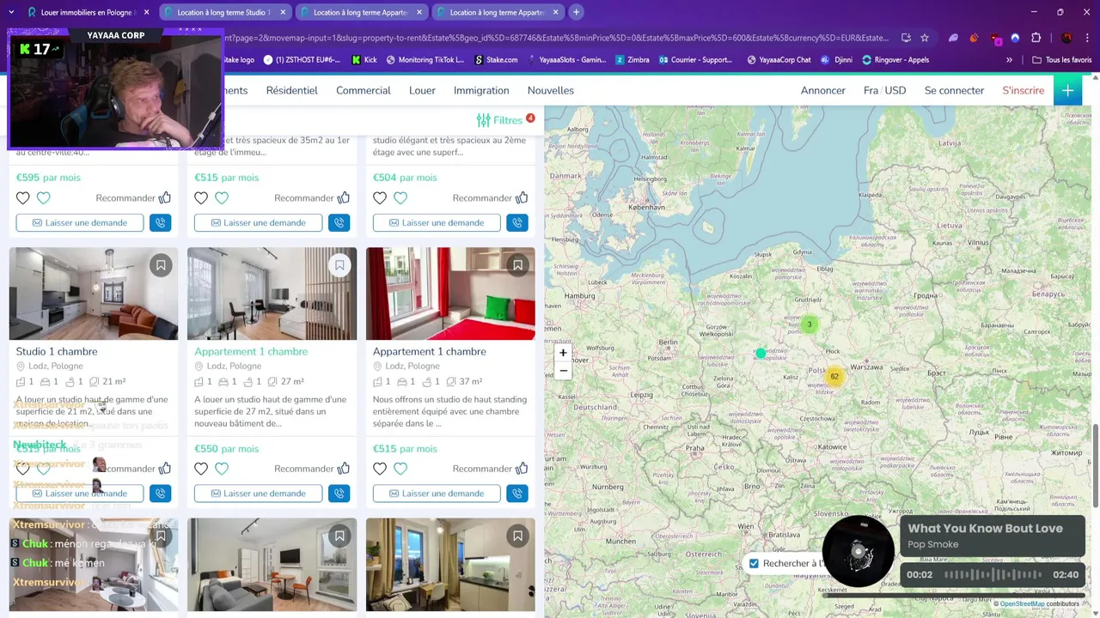Click the green plus add button in header
The height and width of the screenshot is (618, 1100).
(x=1067, y=90)
